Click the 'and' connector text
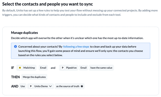161x97 pixels. coord(53,68)
